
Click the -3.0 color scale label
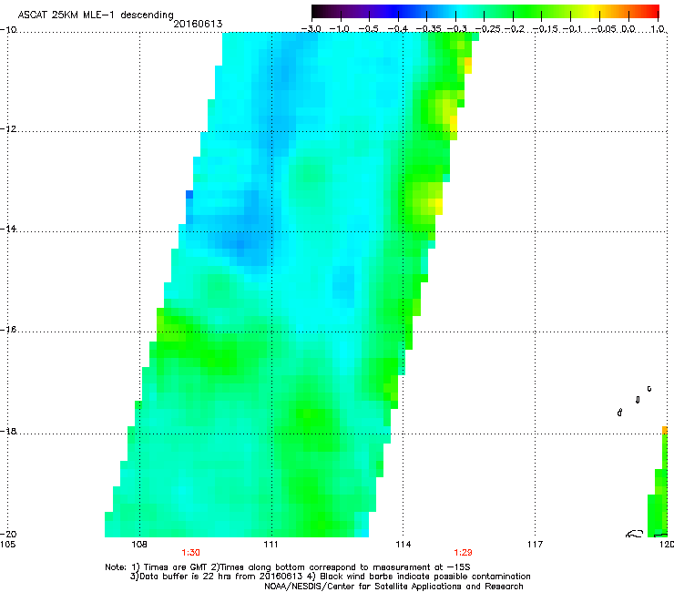311,29
